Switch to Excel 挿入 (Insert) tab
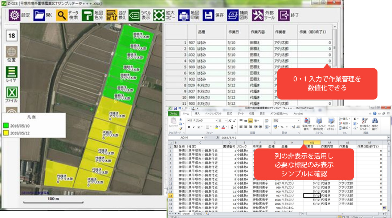Image resolution: width=392 pixels, height=218 pixels. [197, 114]
